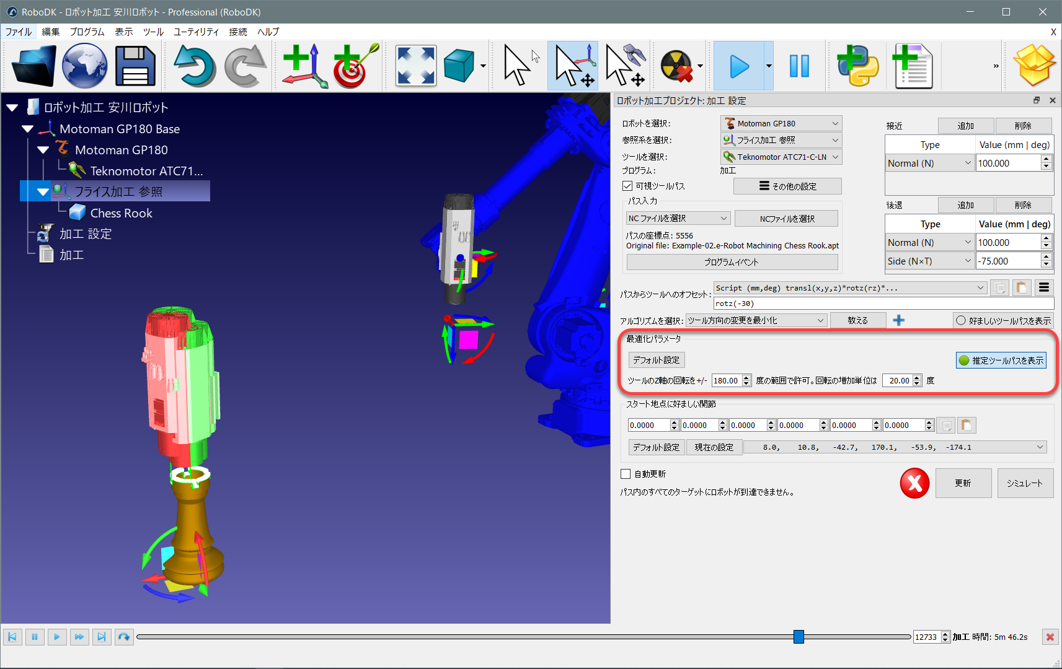
Task: Float the machining settings panel icon
Action: click(1037, 100)
